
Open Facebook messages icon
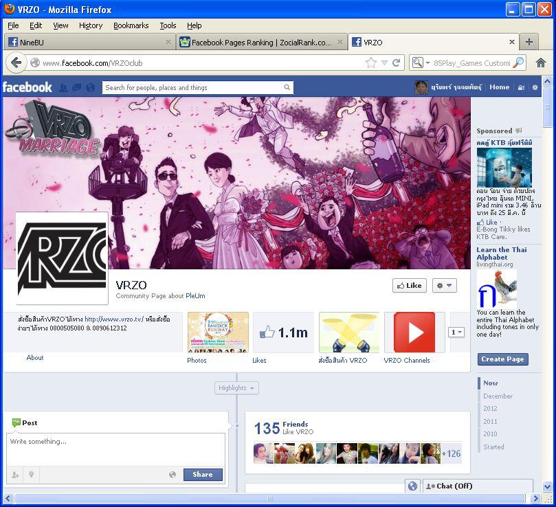point(77,87)
